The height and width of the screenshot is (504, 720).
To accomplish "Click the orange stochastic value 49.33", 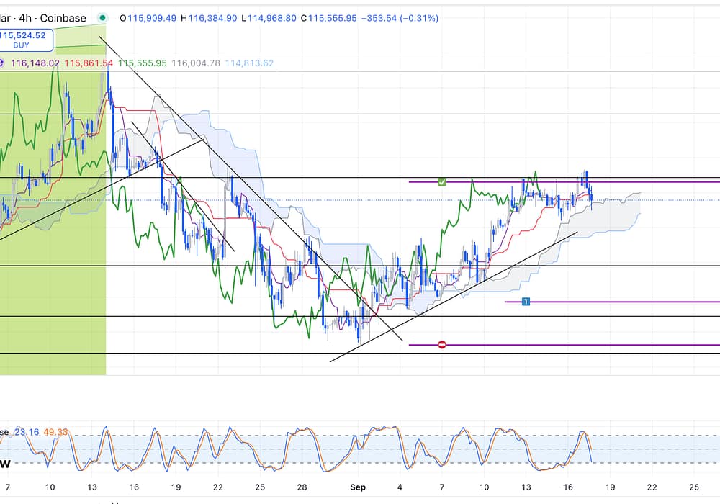I will pyautogui.click(x=57, y=432).
